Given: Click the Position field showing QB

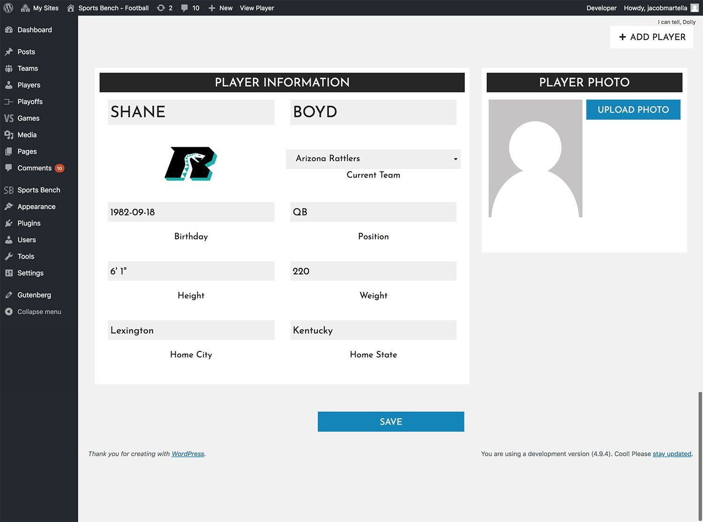Looking at the screenshot, I should pyautogui.click(x=373, y=212).
